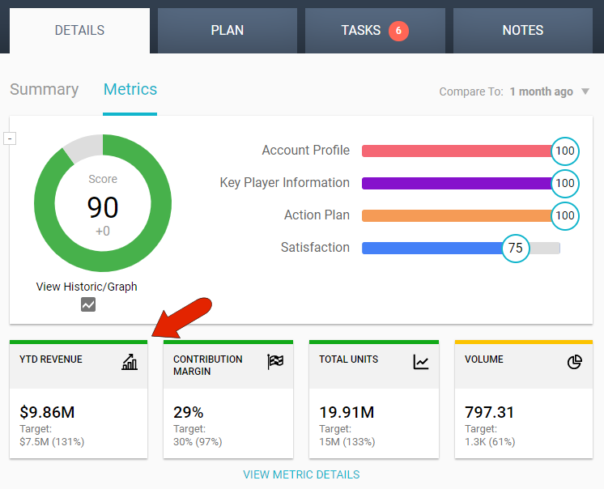Expand the Compare To dropdown arrow
The image size is (604, 489).
click(585, 91)
